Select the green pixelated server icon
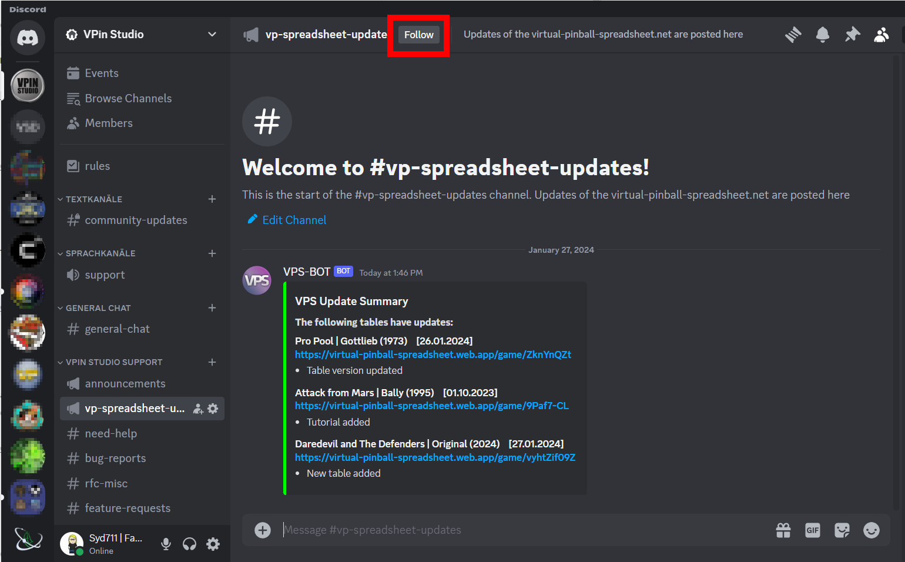905x562 pixels. (x=28, y=456)
